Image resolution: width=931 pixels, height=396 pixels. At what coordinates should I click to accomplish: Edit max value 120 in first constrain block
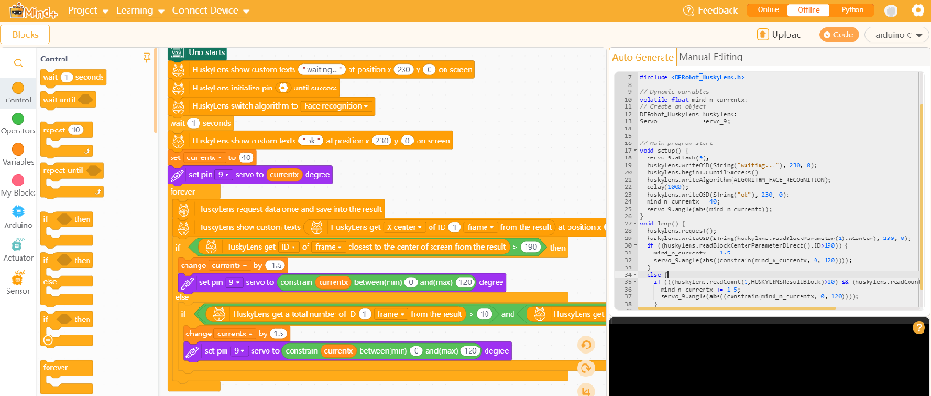pos(466,282)
